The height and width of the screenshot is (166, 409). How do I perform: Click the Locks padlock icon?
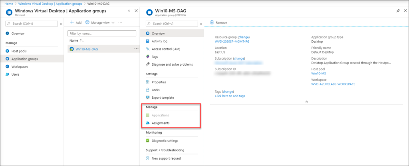[x=148, y=90]
